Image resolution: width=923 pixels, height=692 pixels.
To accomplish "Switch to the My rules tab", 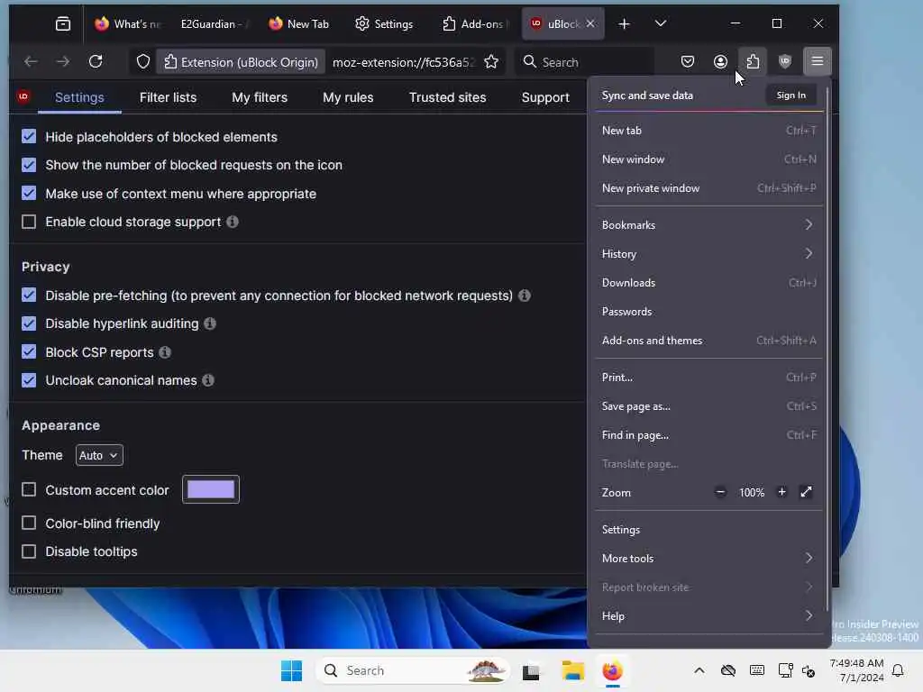I will tap(348, 97).
